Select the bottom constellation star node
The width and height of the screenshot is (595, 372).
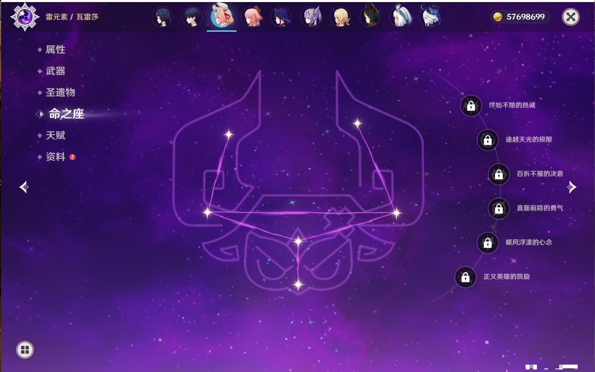[298, 284]
